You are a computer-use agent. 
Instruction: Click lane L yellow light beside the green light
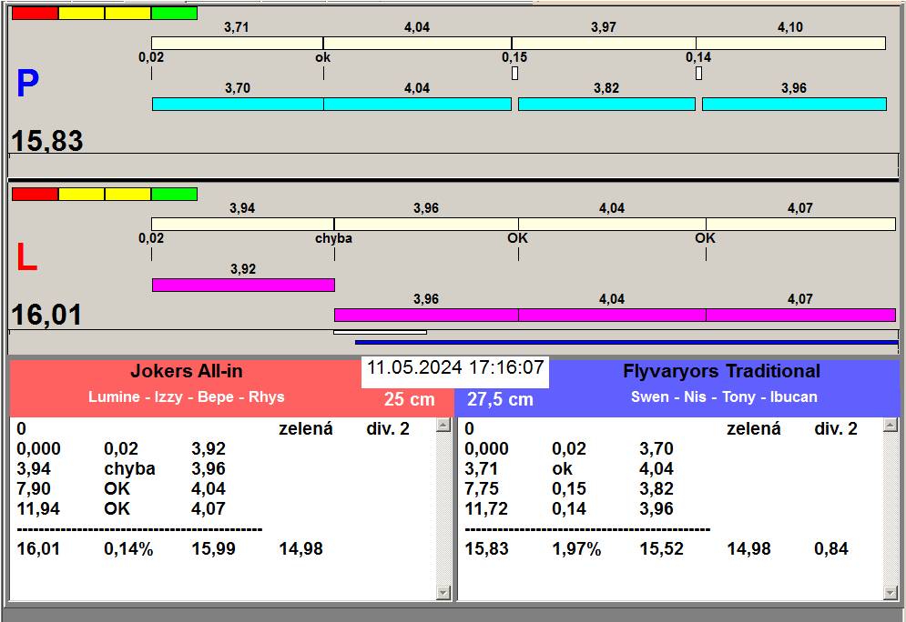(128, 194)
